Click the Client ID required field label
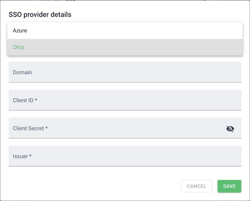The height and width of the screenshot is (201, 250). point(24,100)
